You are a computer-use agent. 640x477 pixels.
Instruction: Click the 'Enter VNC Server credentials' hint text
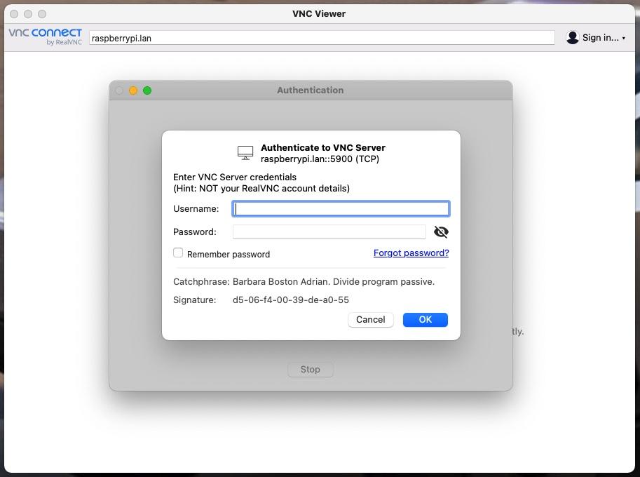235,177
